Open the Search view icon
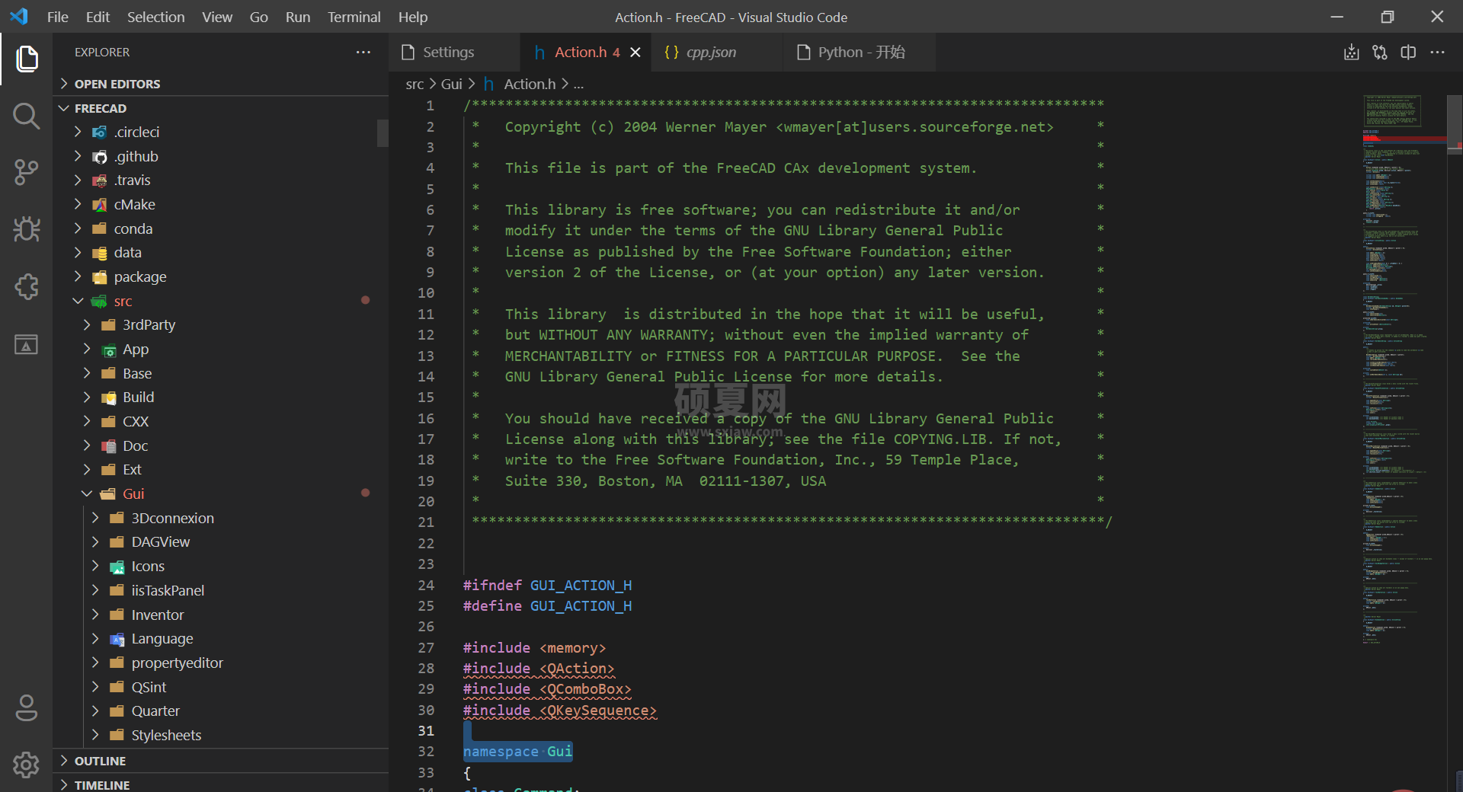This screenshot has width=1463, height=792. (27, 116)
